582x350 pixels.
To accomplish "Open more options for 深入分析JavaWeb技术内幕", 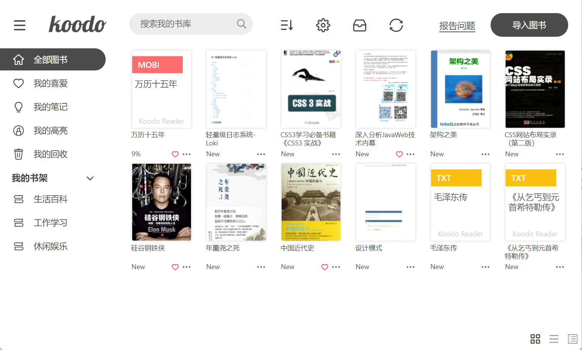I will pos(410,154).
